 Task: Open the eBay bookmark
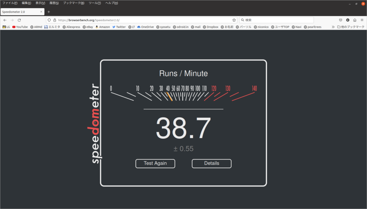point(88,27)
